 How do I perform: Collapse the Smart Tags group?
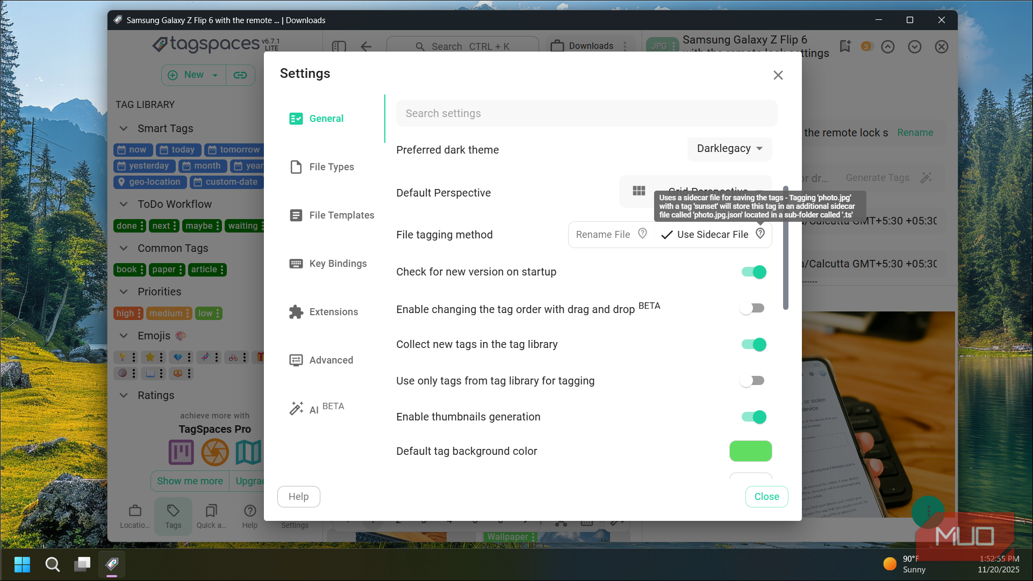[124, 128]
